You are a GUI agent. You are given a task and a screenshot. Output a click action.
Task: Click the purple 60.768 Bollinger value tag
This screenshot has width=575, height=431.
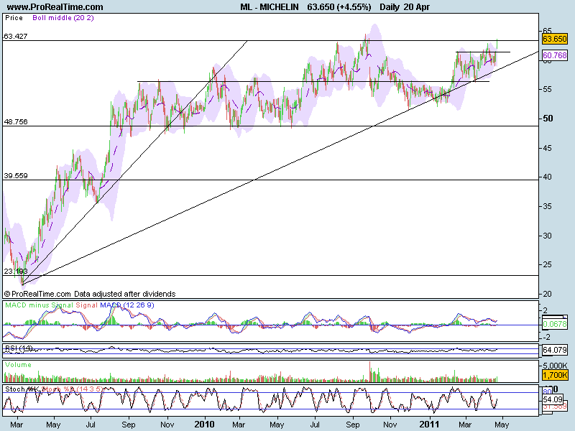click(x=554, y=55)
